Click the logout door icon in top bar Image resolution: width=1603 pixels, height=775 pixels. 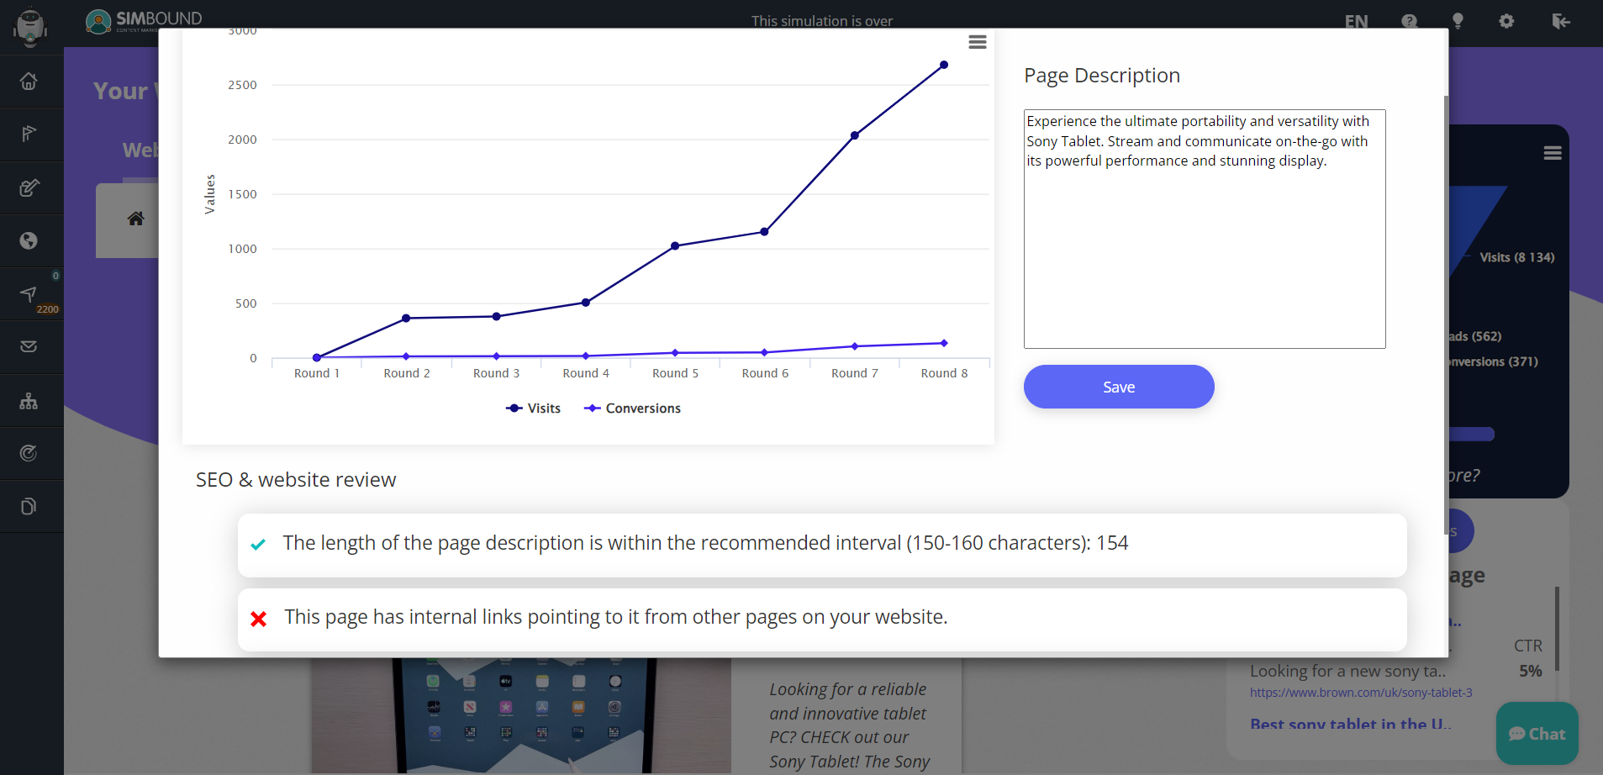point(1560,21)
